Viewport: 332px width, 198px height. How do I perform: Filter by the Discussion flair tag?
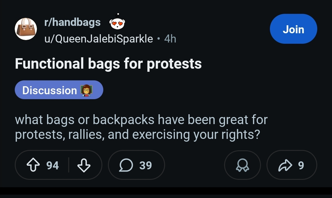tap(59, 90)
